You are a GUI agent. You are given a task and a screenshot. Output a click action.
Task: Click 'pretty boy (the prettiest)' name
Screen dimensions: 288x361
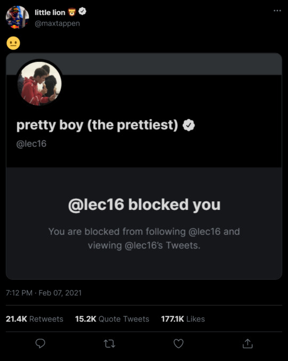(x=97, y=126)
